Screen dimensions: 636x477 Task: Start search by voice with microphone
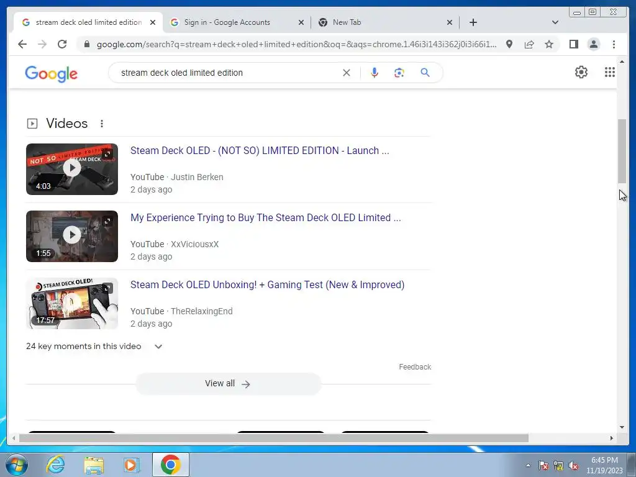375,73
